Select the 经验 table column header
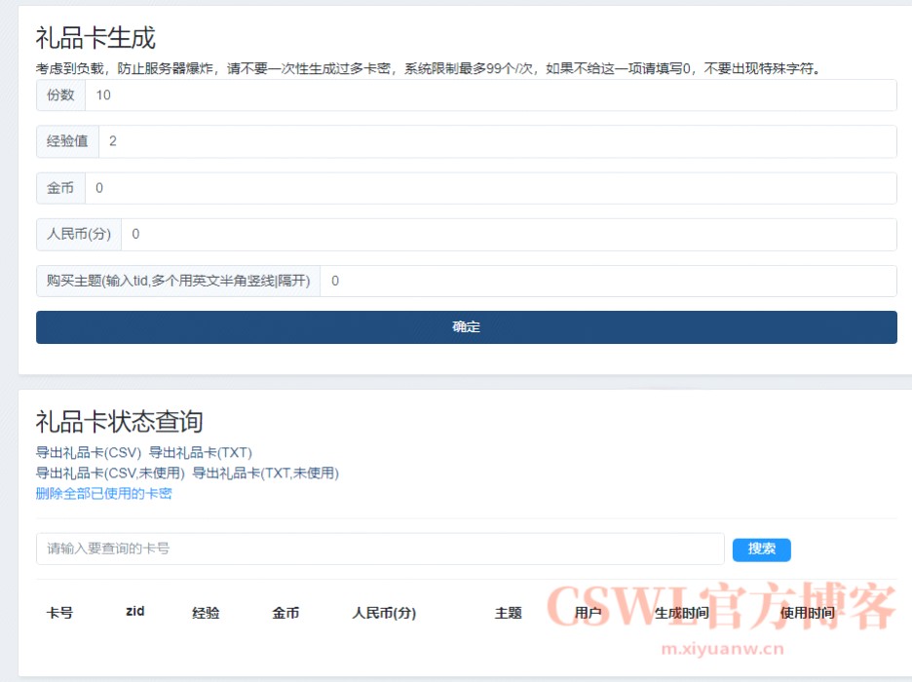 click(206, 612)
